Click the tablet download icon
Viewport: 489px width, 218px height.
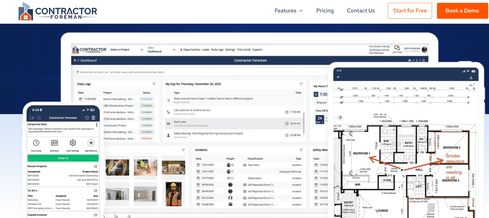coord(471,77)
